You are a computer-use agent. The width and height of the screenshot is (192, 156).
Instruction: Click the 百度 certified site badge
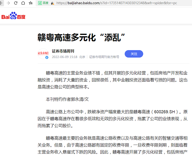click(43, 3)
